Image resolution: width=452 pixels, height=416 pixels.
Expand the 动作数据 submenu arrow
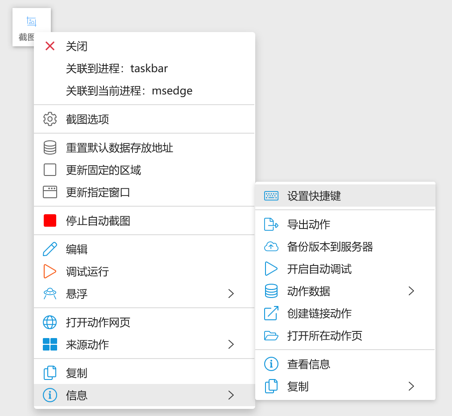[x=411, y=291]
